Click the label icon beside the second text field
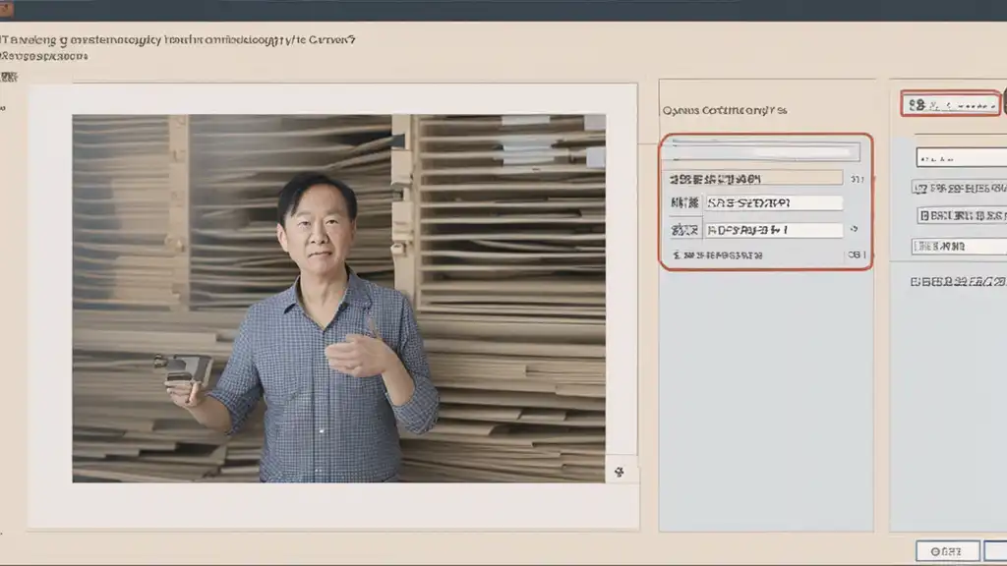Screen dimensions: 1007x566 (x=683, y=202)
